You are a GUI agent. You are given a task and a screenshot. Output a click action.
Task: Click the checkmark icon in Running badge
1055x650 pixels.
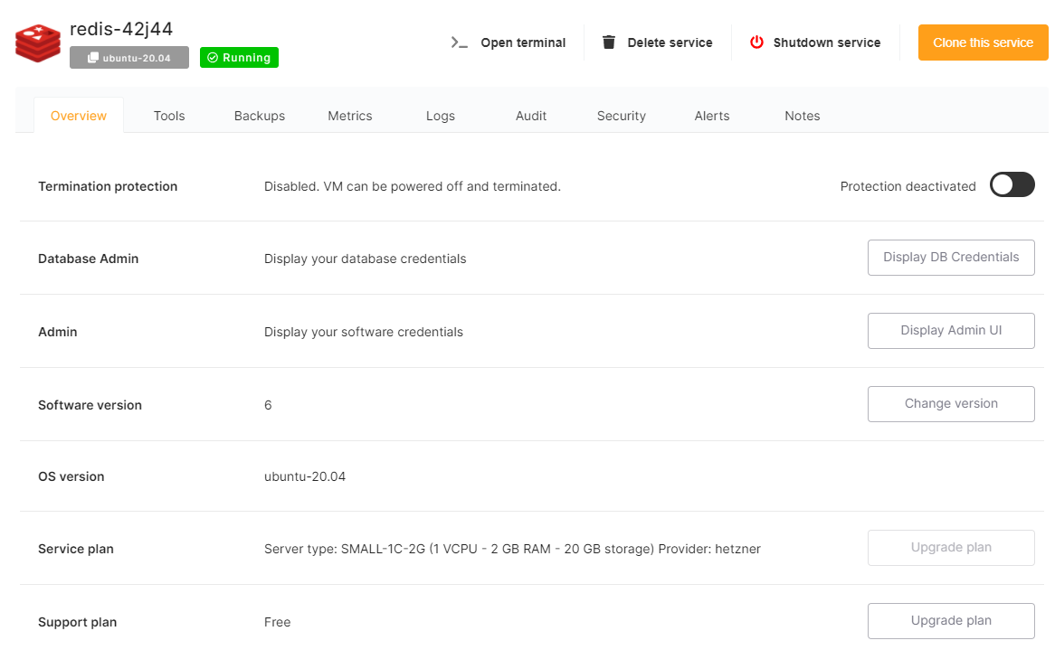pos(212,58)
